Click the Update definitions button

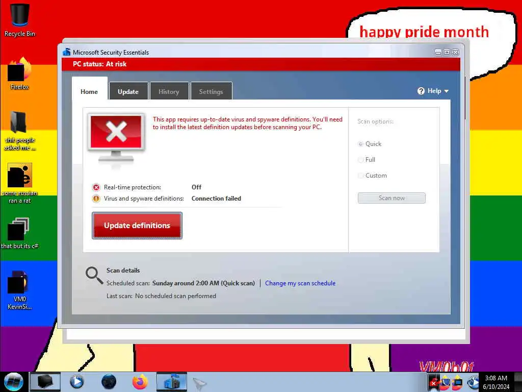tap(137, 225)
